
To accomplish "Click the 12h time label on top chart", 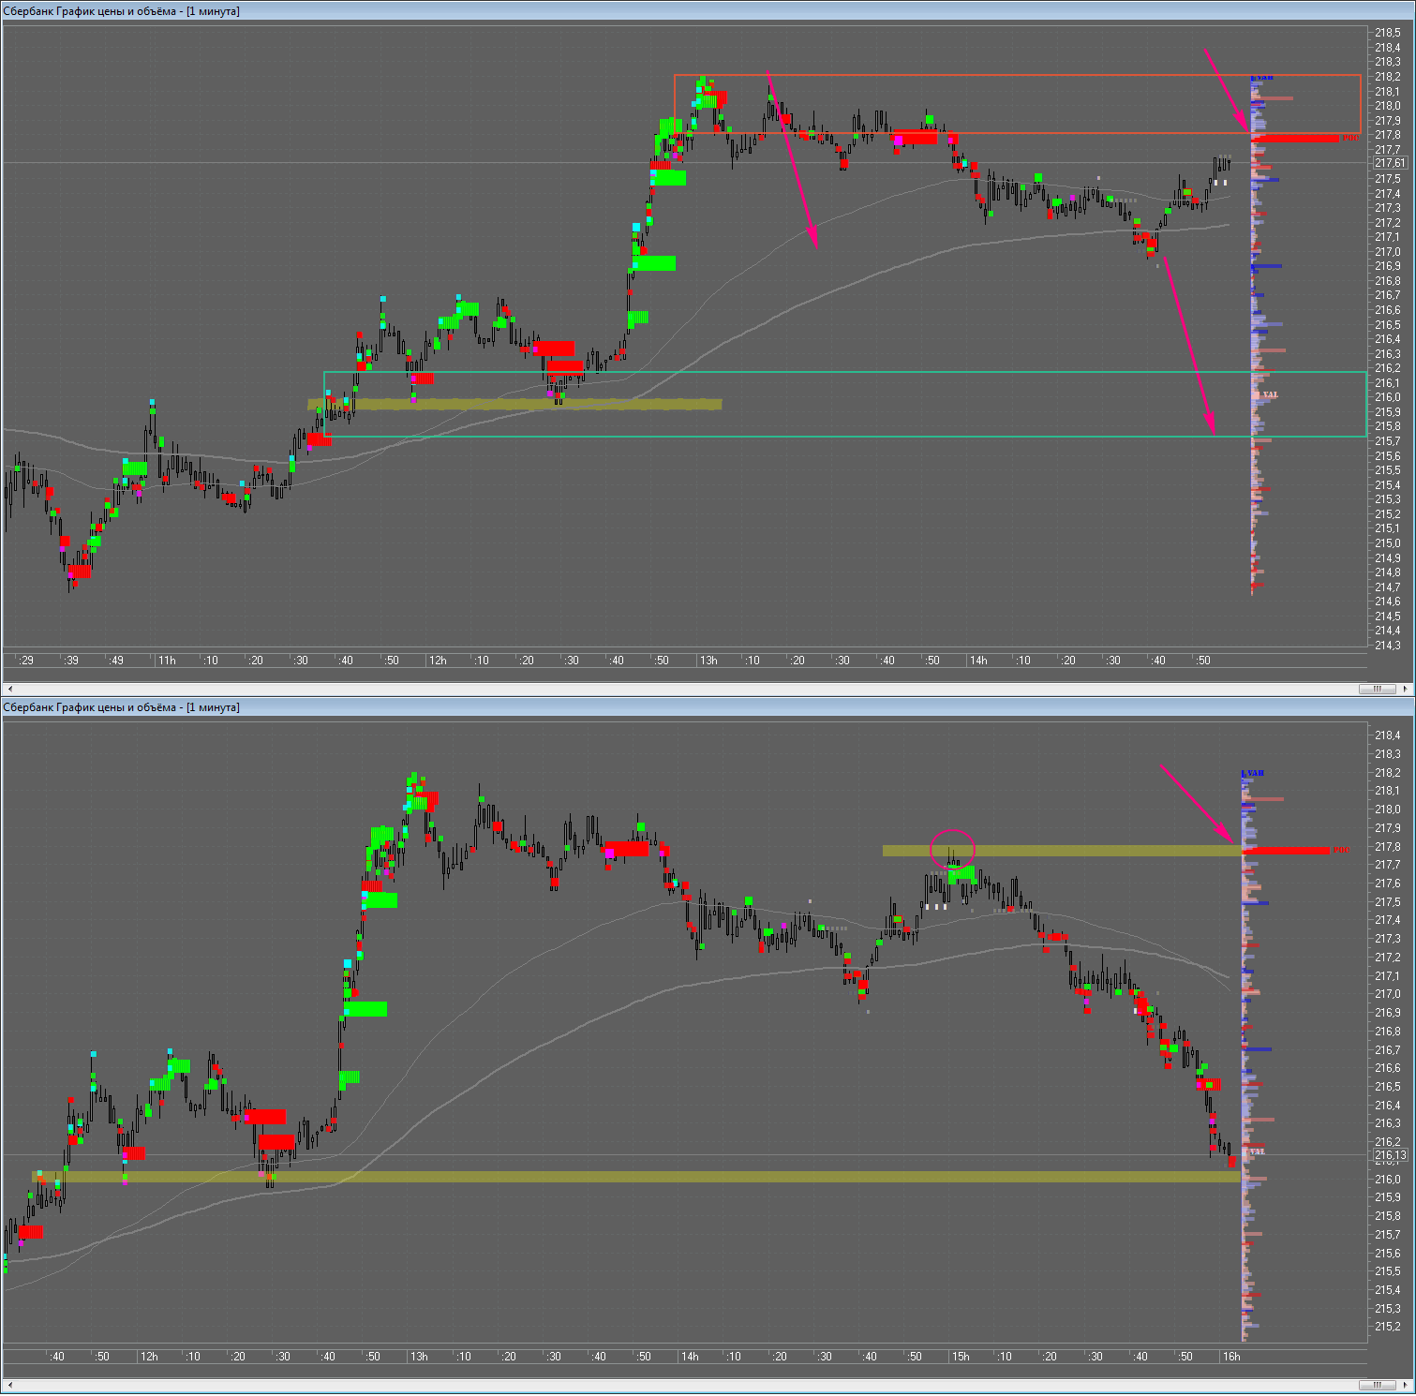I will point(438,661).
